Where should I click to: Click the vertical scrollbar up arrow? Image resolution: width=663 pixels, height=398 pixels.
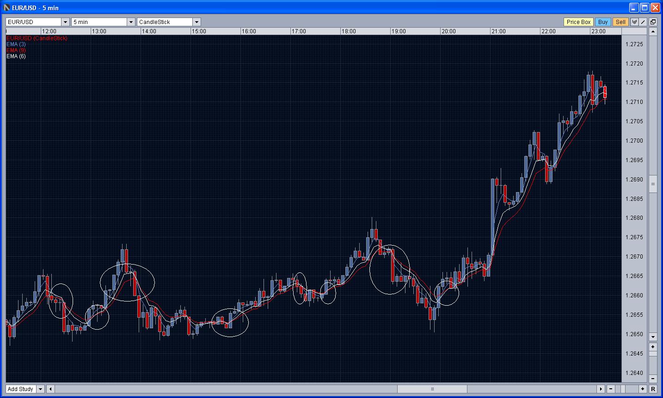(653, 32)
